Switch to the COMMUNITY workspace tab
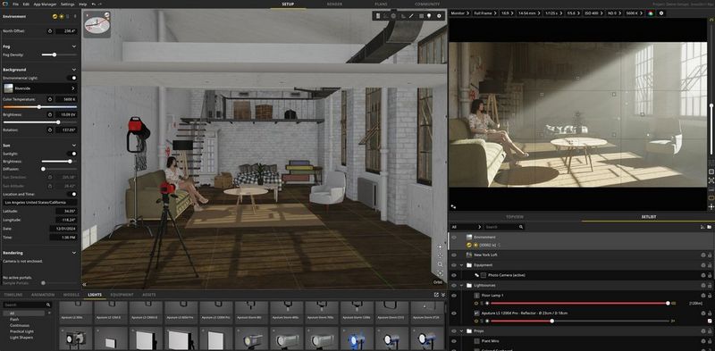This screenshot has width=715, height=351. [x=427, y=4]
